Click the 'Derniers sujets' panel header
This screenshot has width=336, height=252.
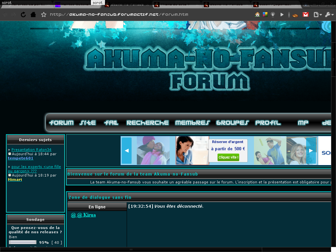click(x=35, y=140)
